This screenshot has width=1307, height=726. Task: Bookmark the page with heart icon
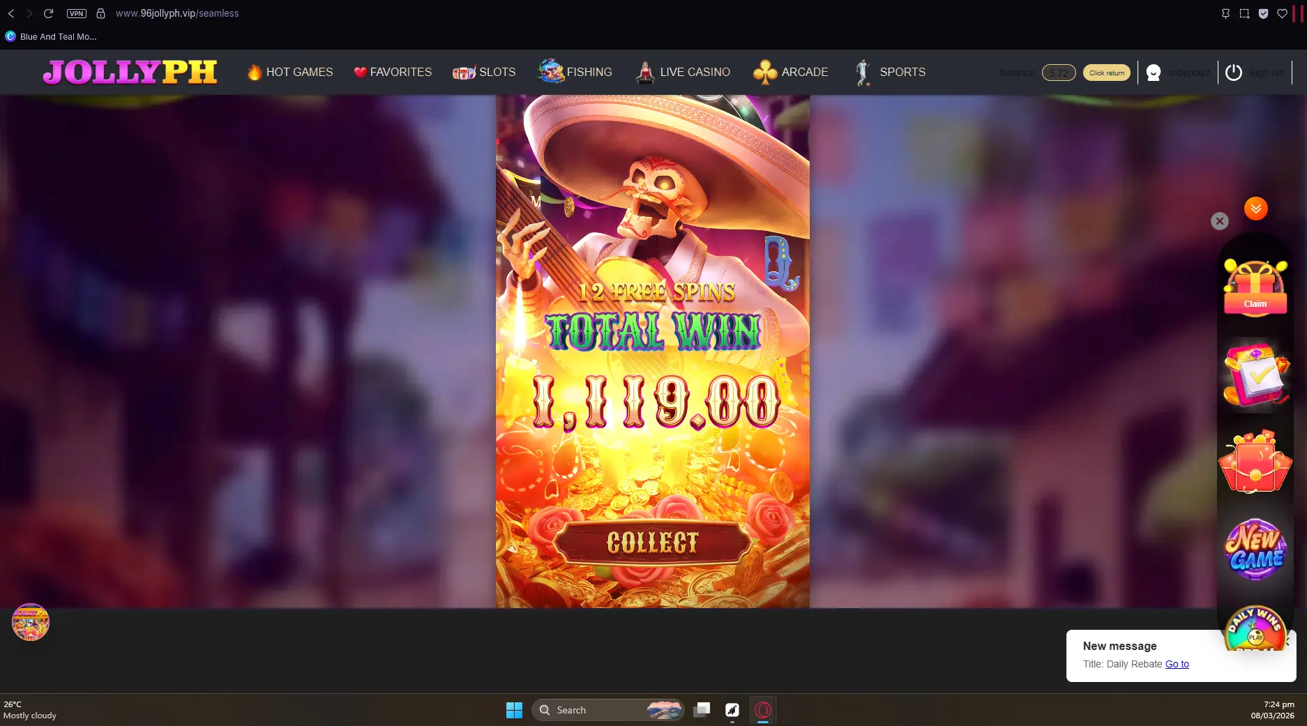point(1282,13)
